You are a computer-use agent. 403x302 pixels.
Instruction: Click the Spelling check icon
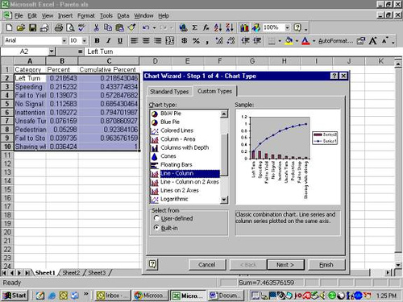pyautogui.click(x=81, y=27)
